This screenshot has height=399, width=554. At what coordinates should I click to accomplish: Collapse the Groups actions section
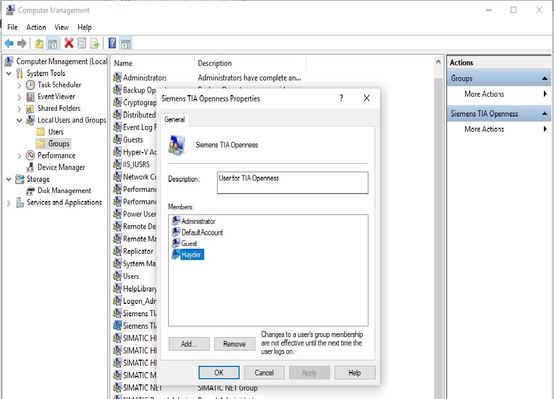544,78
